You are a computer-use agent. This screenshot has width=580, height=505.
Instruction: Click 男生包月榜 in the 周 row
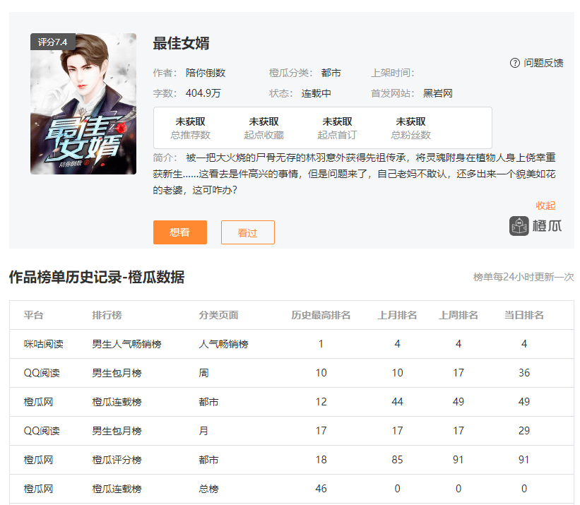[x=117, y=373]
